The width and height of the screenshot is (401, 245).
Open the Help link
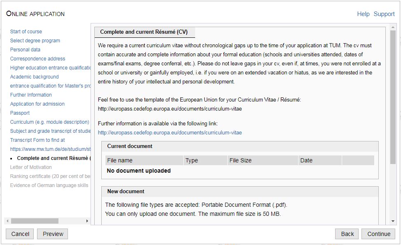[x=363, y=14]
